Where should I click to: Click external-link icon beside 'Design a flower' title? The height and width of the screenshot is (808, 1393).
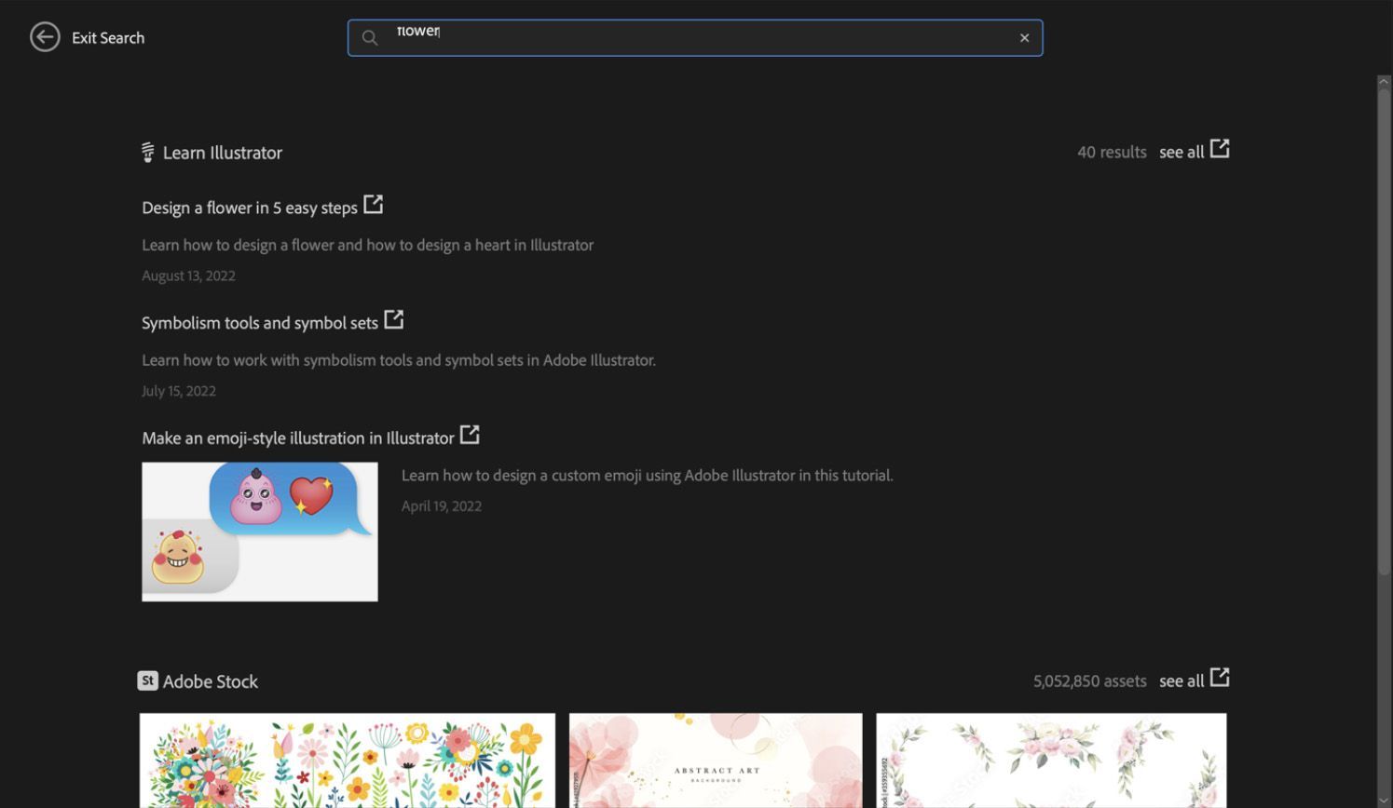click(x=374, y=204)
